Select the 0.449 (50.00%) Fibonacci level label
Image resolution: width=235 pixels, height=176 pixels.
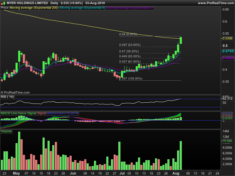coord(130,56)
